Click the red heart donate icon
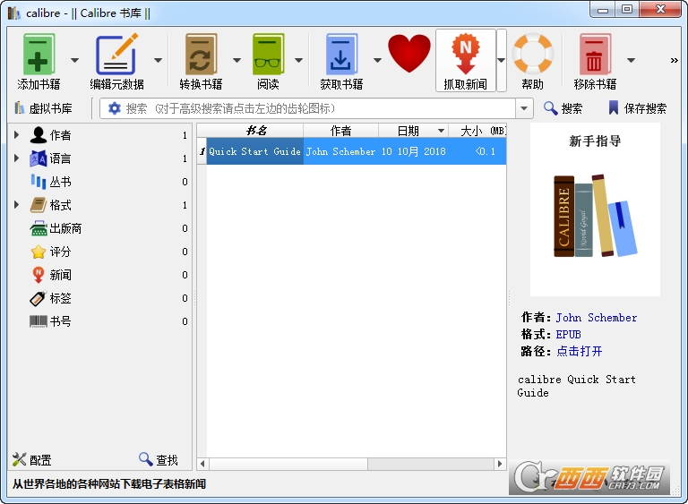This screenshot has width=688, height=504. coord(408,53)
